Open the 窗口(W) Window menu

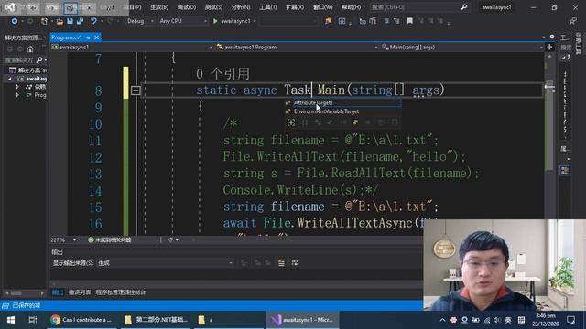[x=322, y=7]
